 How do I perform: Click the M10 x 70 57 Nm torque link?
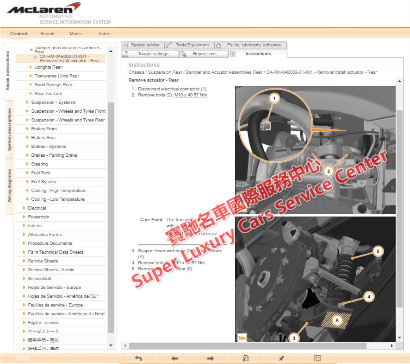[188, 262]
